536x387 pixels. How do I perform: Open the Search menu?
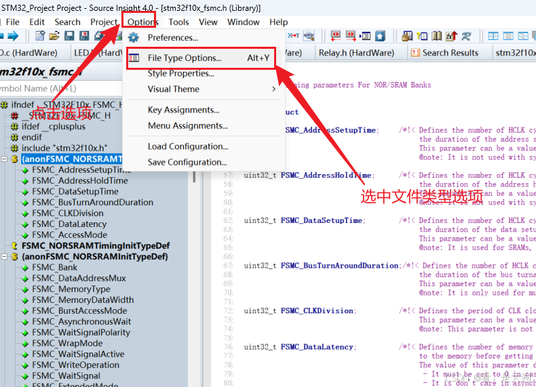[x=67, y=22]
